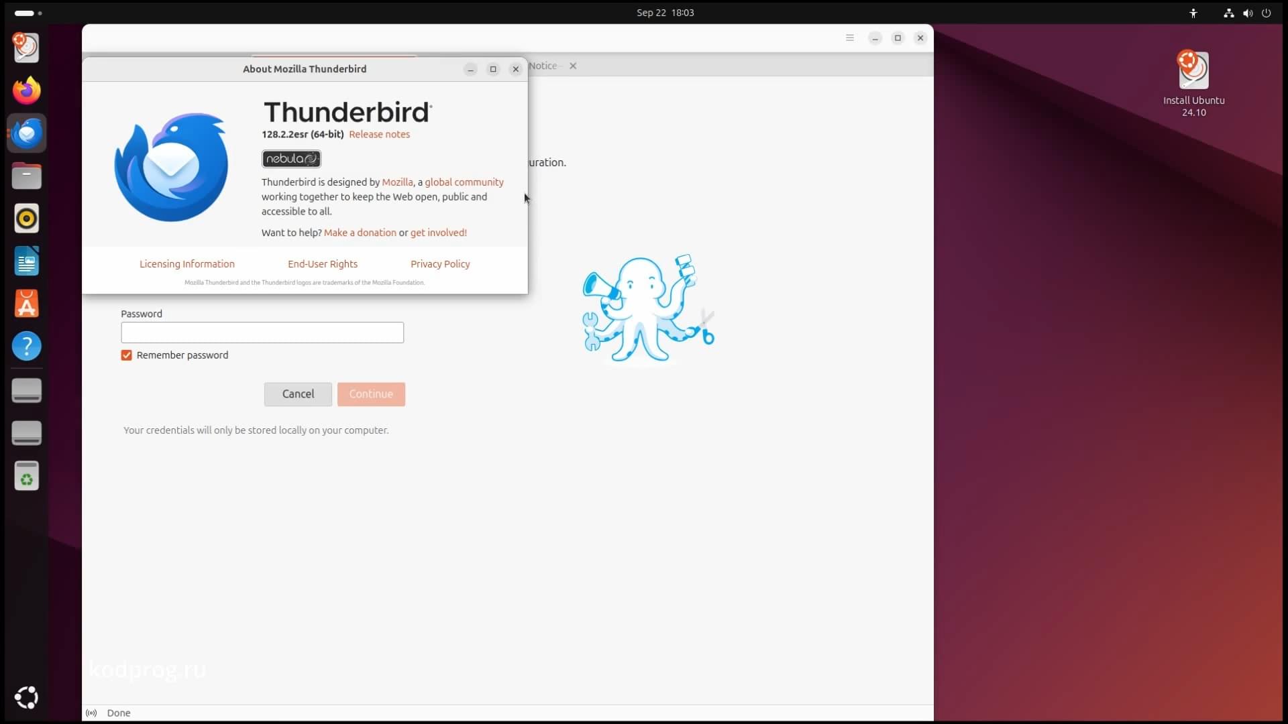This screenshot has height=724, width=1288.
Task: Follow the Mozilla link
Action: tap(397, 182)
